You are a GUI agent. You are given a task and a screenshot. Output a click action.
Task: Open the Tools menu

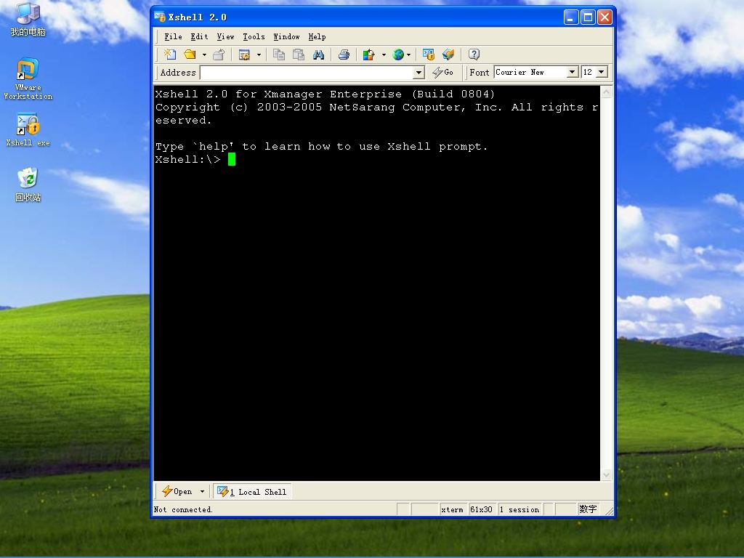click(x=254, y=36)
